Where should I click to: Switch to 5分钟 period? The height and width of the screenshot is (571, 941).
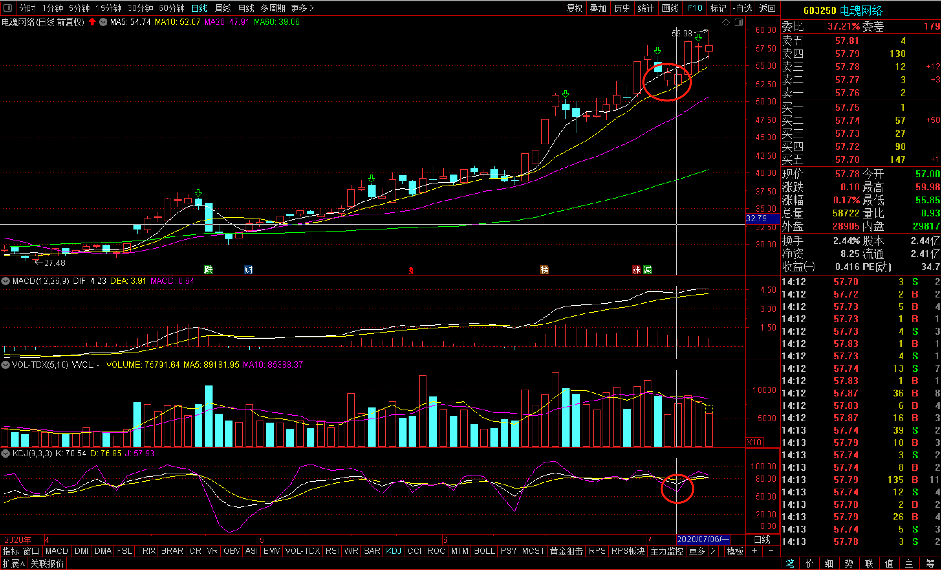point(79,8)
